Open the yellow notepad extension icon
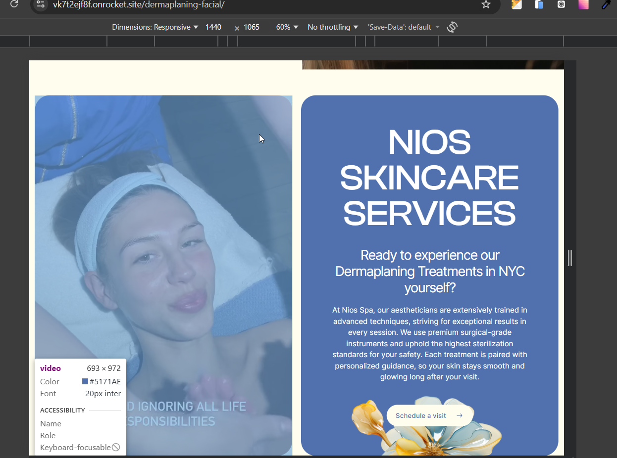This screenshot has height=458, width=617. click(516, 4)
